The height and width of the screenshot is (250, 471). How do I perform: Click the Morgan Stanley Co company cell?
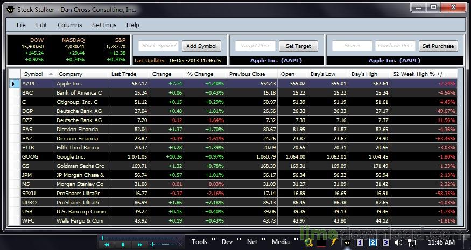pyautogui.click(x=82, y=184)
